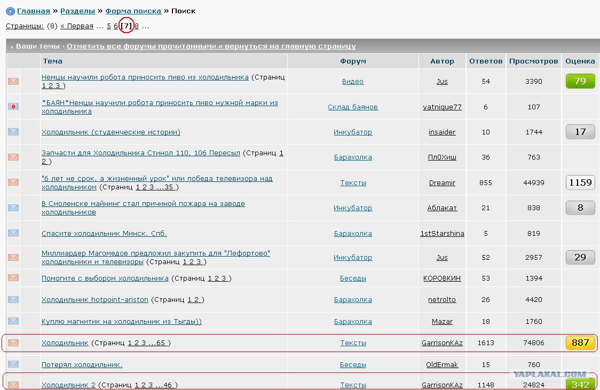Open Беседы forum in Потерял холодильник row
The width and height of the screenshot is (600, 390).
[353, 365]
